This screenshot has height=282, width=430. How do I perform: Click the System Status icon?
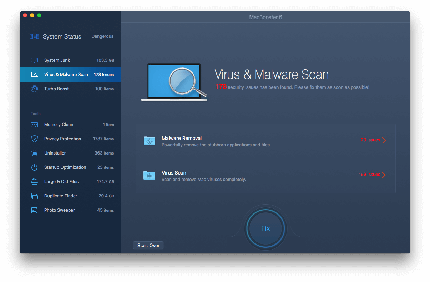coord(35,36)
